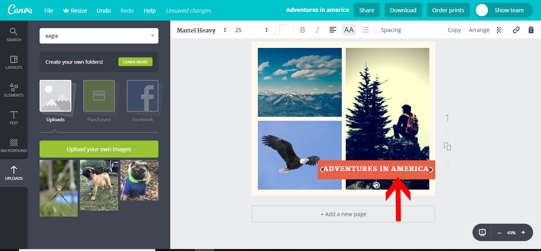Image resolution: width=541 pixels, height=251 pixels.
Task: Click Upload your own images
Action: [99, 149]
